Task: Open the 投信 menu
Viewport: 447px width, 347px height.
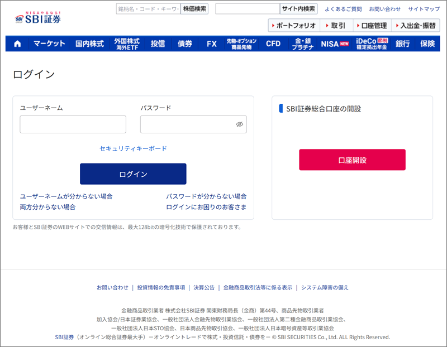Action: coord(158,44)
